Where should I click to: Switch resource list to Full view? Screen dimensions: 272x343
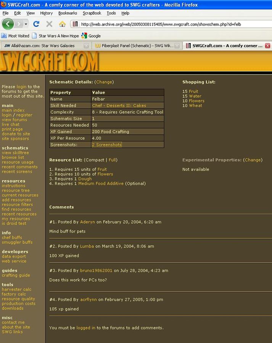pos(112,160)
